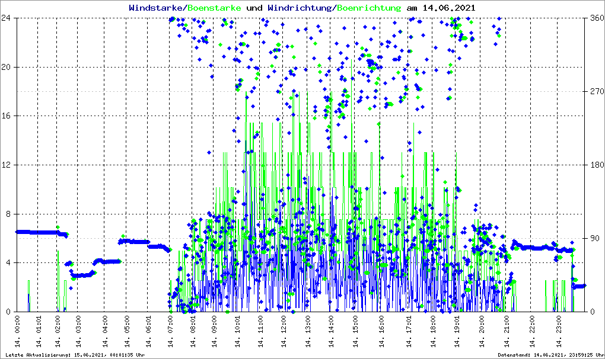Click the date '14.06.2021' in the title

(449, 8)
